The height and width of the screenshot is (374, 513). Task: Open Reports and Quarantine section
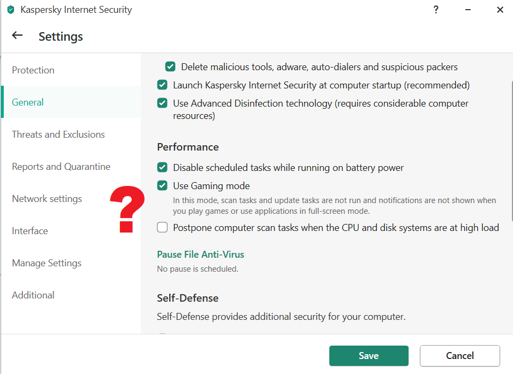click(61, 167)
